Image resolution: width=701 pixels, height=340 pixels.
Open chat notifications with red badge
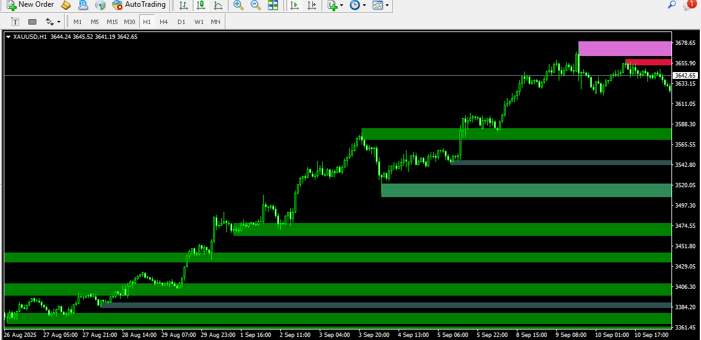click(689, 5)
